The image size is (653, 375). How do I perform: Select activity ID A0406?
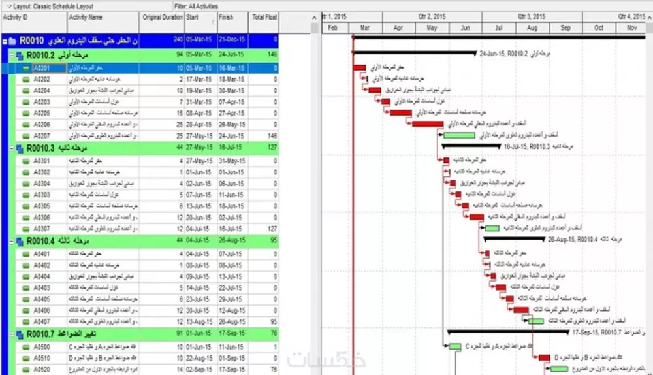[x=42, y=310]
